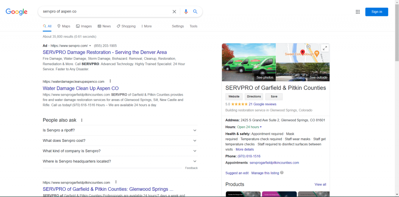
Task: Click the Directions button
Action: coord(254,97)
